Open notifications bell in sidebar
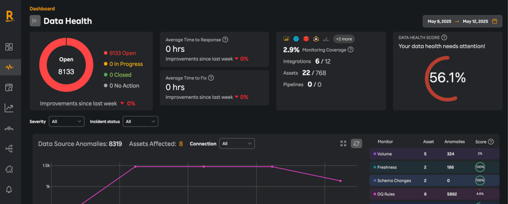The image size is (508, 204). [9, 189]
